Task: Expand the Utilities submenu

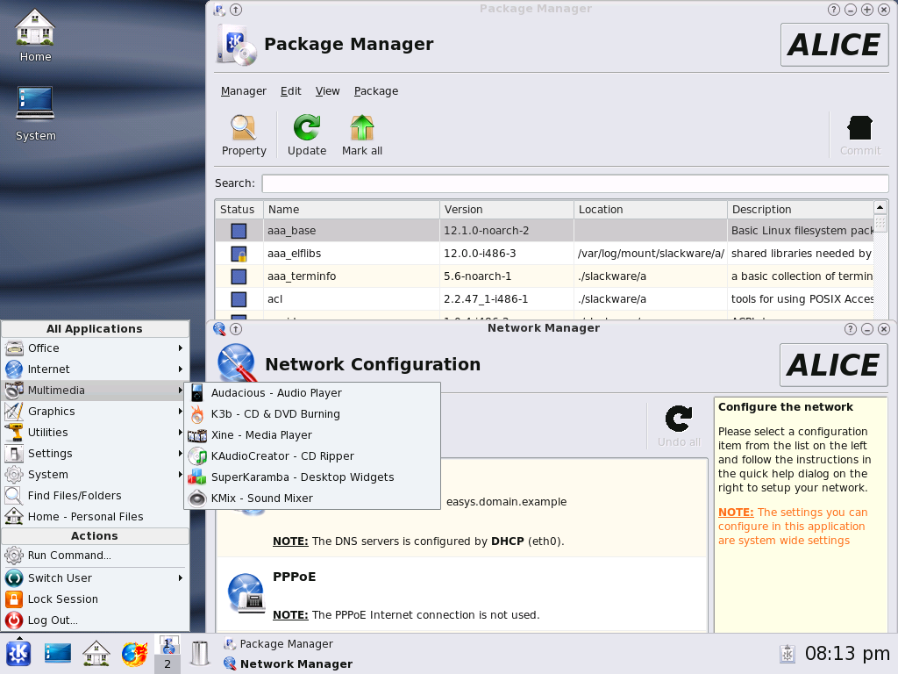Action: pos(95,433)
